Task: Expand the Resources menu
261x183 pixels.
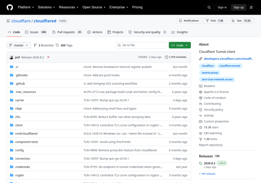Action: coord(69,7)
